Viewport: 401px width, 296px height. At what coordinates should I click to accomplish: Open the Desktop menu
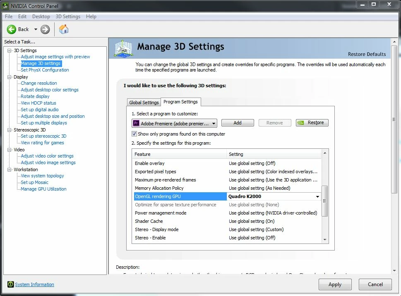pyautogui.click(x=41, y=17)
